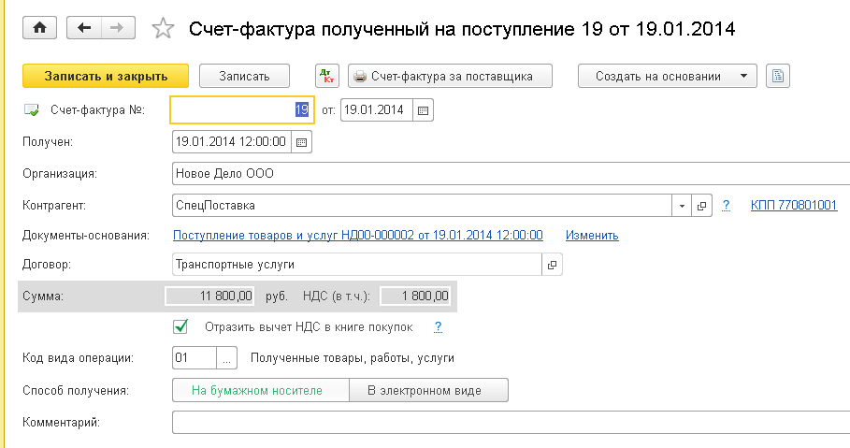Add document to favorites star
The height and width of the screenshot is (448, 850).
coord(163,29)
